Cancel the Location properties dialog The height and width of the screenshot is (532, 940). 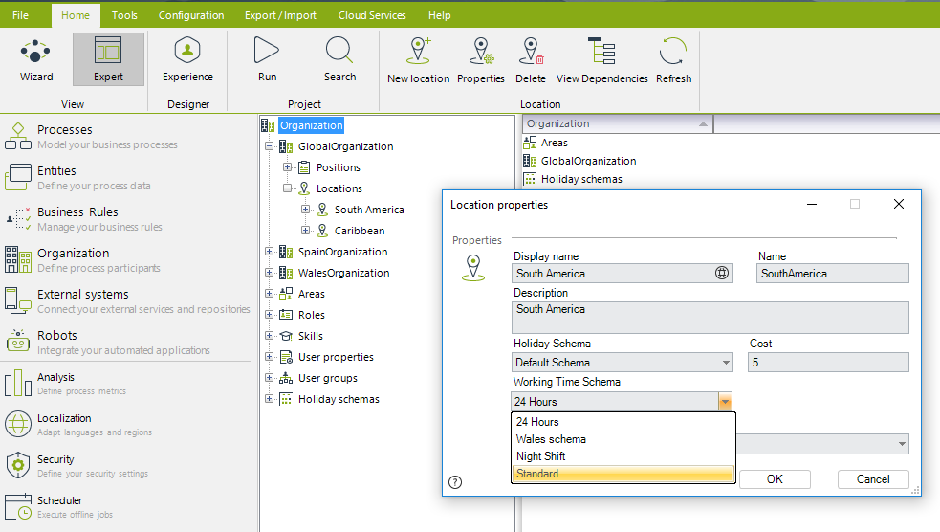point(873,478)
